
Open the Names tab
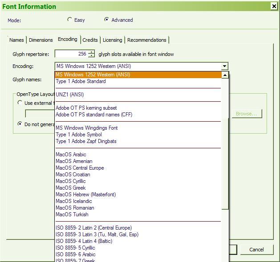coord(16,40)
